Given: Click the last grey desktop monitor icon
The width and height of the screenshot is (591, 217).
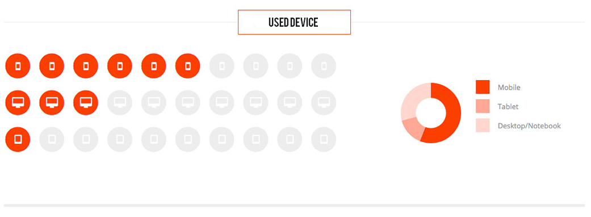Looking at the screenshot, I should [324, 103].
